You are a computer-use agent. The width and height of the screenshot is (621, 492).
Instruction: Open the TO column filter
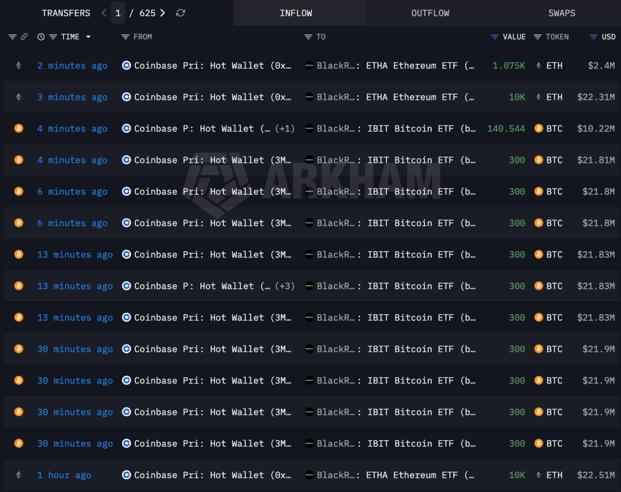tap(308, 37)
